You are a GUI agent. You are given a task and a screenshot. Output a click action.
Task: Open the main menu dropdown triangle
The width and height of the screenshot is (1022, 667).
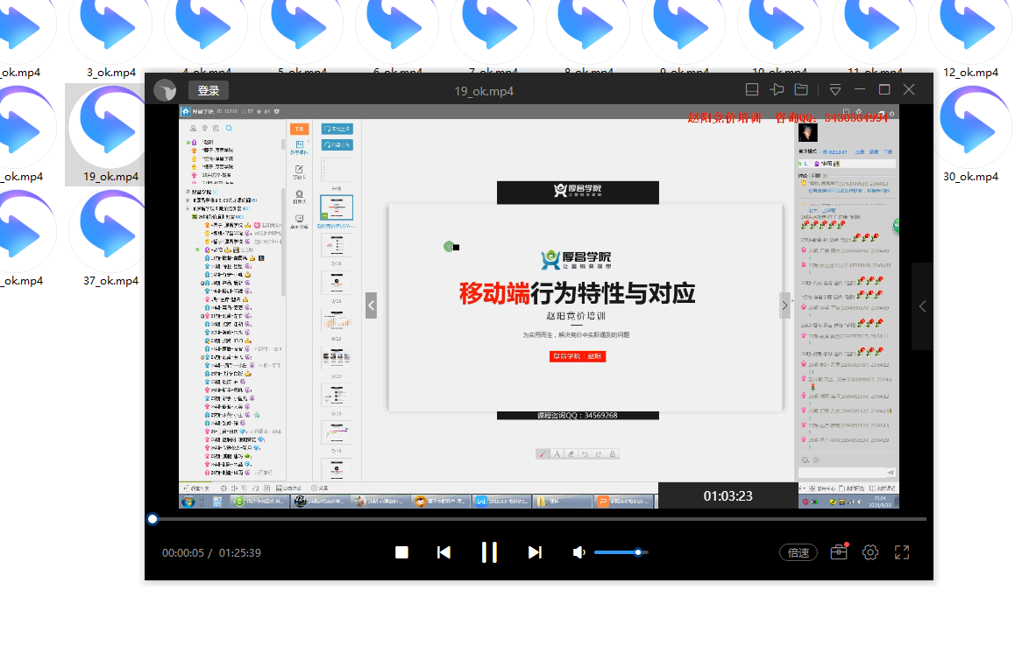click(835, 90)
